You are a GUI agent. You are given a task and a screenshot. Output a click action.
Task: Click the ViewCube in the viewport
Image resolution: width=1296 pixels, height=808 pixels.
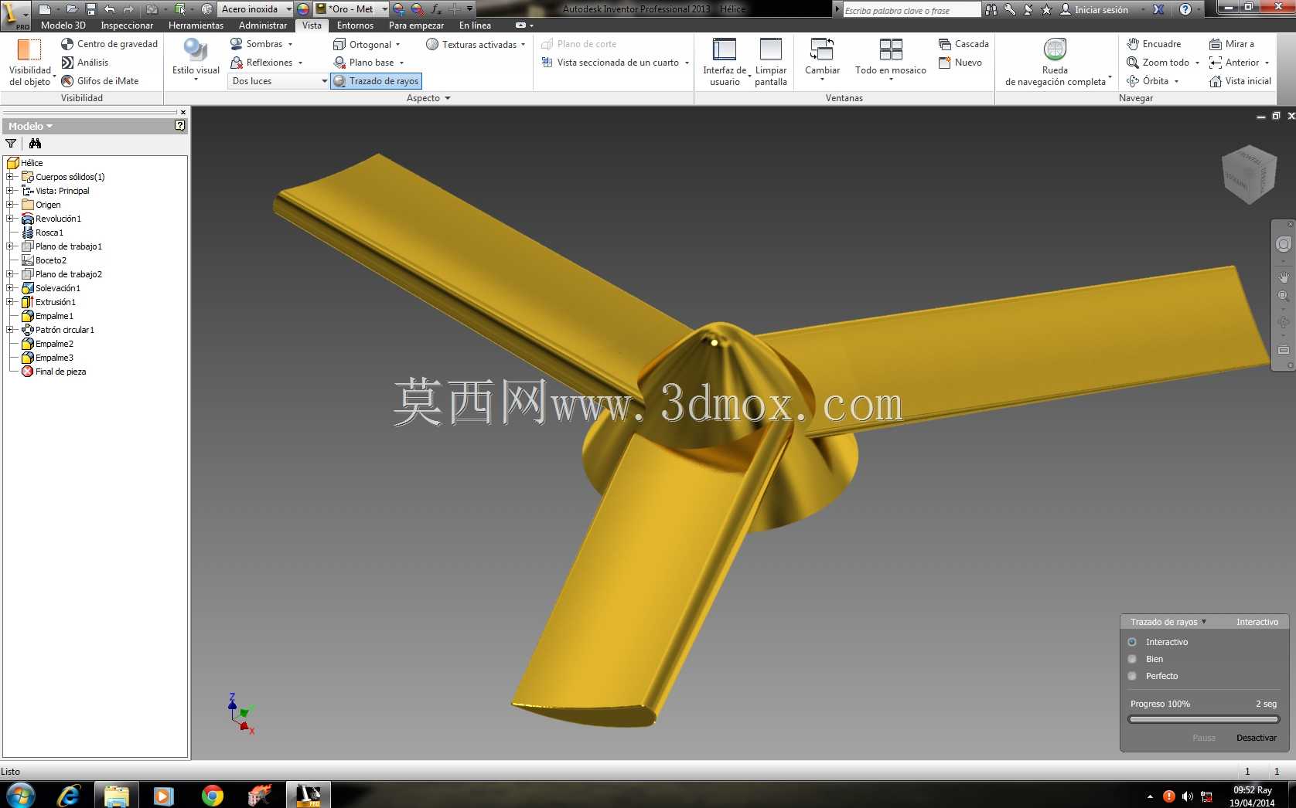pyautogui.click(x=1248, y=175)
